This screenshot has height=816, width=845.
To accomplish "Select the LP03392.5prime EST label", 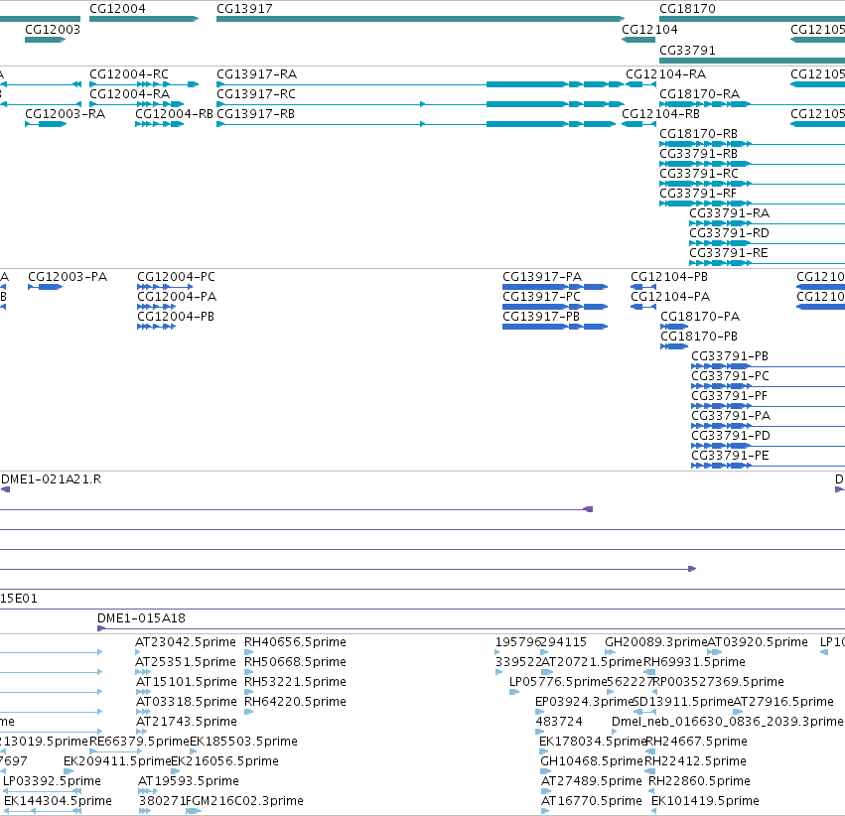I will coord(52,780).
